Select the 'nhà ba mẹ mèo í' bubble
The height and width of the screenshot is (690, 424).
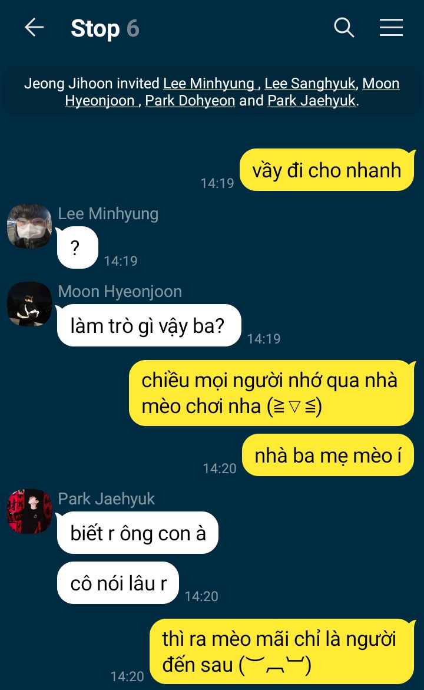click(328, 455)
